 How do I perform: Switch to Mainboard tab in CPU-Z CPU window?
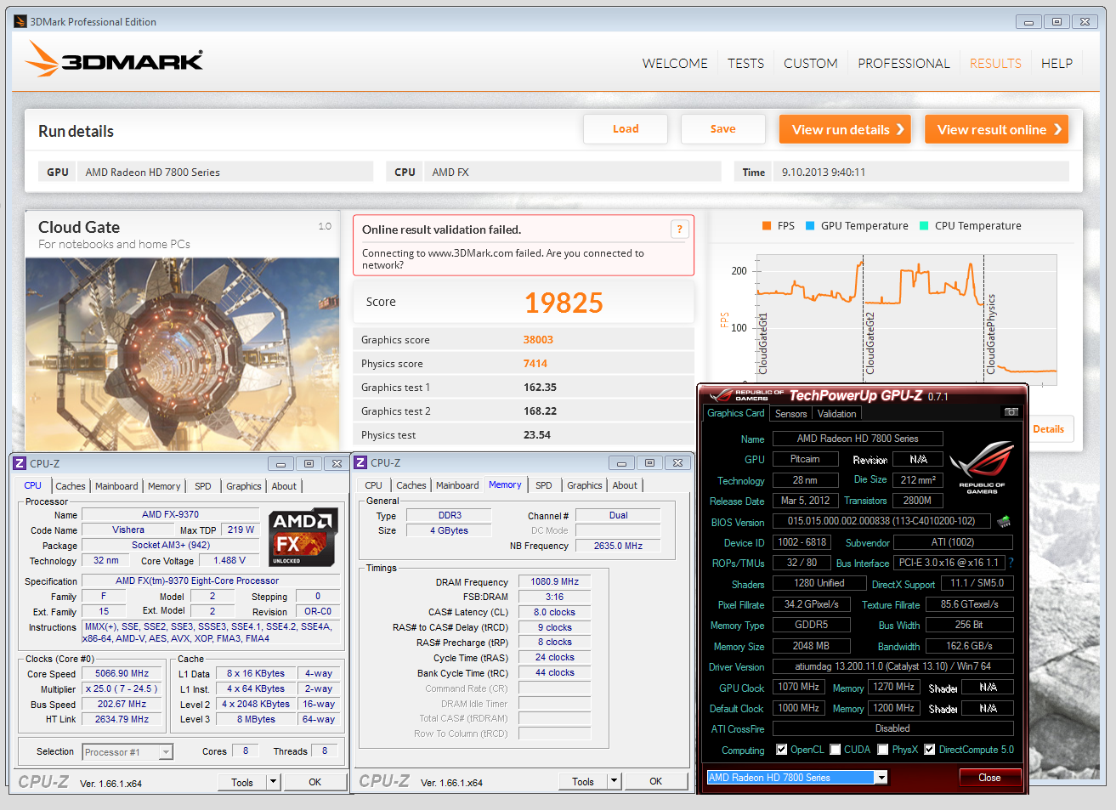(x=116, y=486)
